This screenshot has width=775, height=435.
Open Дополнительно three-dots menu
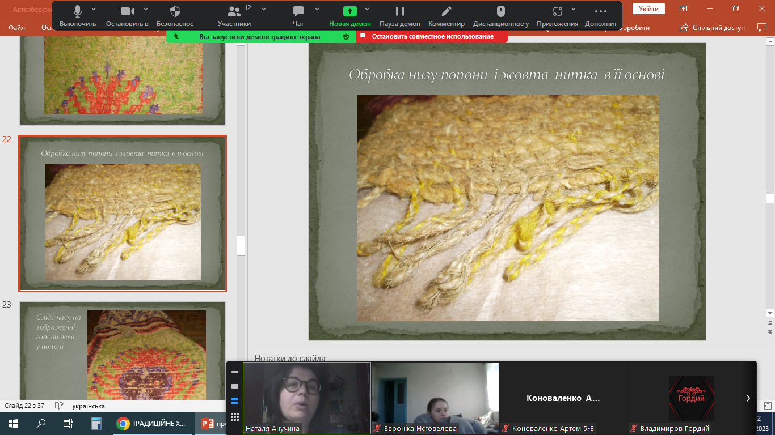tap(600, 11)
